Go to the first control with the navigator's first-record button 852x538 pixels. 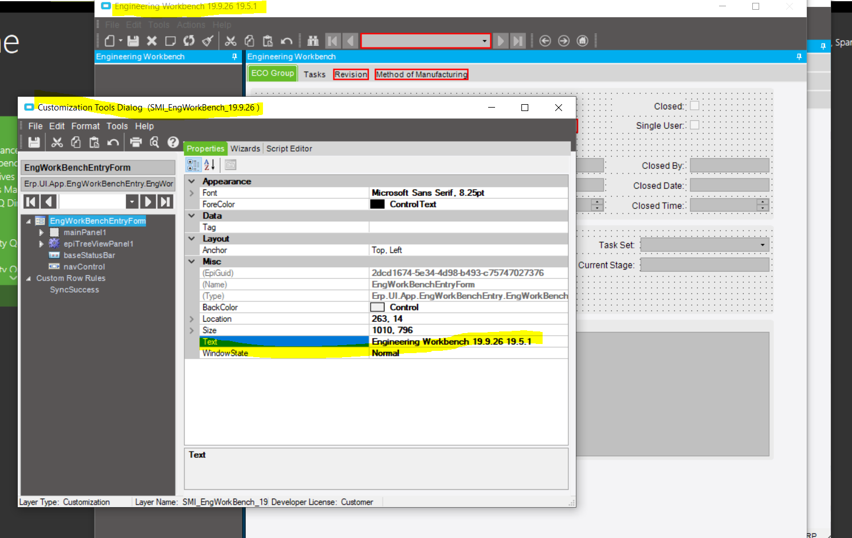coord(31,201)
